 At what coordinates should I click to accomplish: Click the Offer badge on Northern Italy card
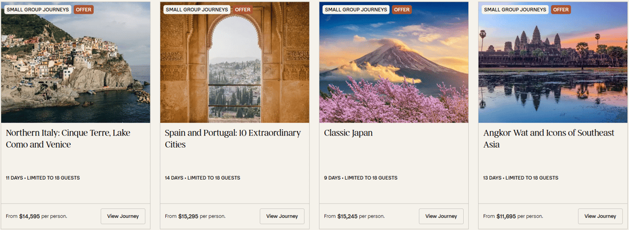(x=83, y=10)
